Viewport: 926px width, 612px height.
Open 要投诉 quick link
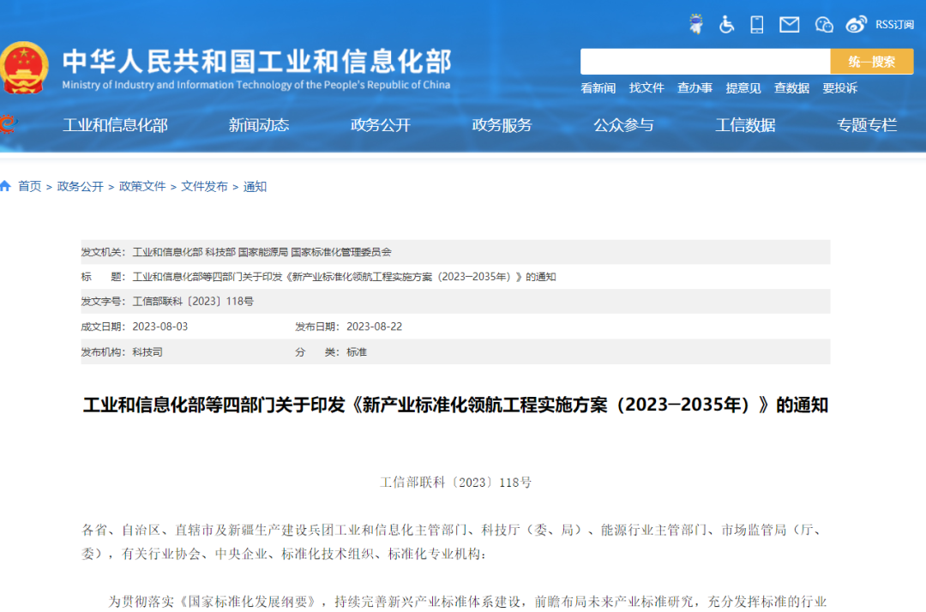(839, 88)
